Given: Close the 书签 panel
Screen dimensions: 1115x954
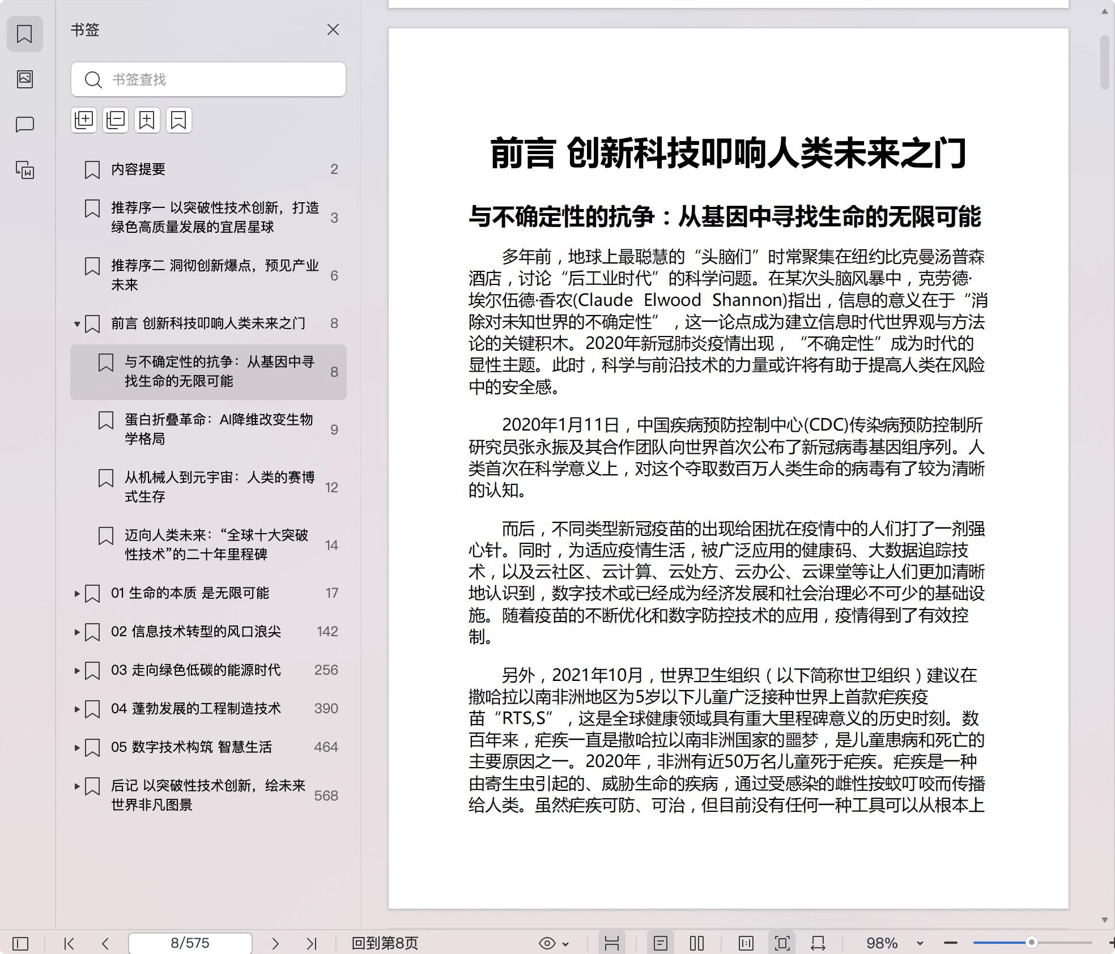Looking at the screenshot, I should pos(333,29).
